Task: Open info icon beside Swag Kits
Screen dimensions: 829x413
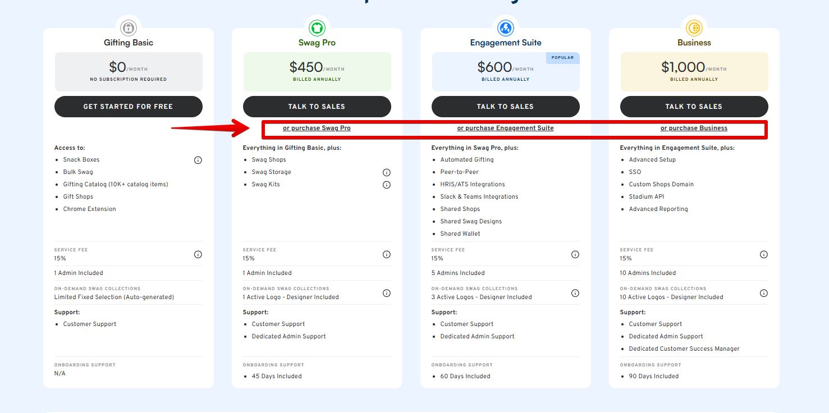Action: pos(387,185)
